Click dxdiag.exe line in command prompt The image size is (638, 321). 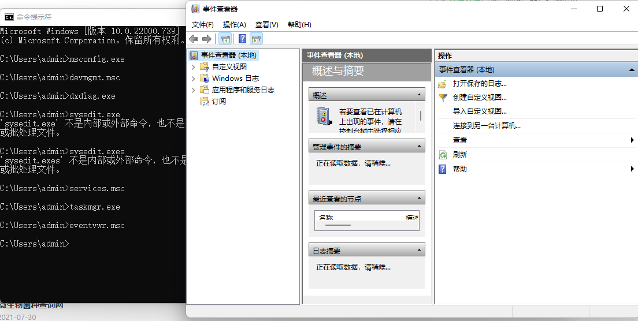point(57,96)
